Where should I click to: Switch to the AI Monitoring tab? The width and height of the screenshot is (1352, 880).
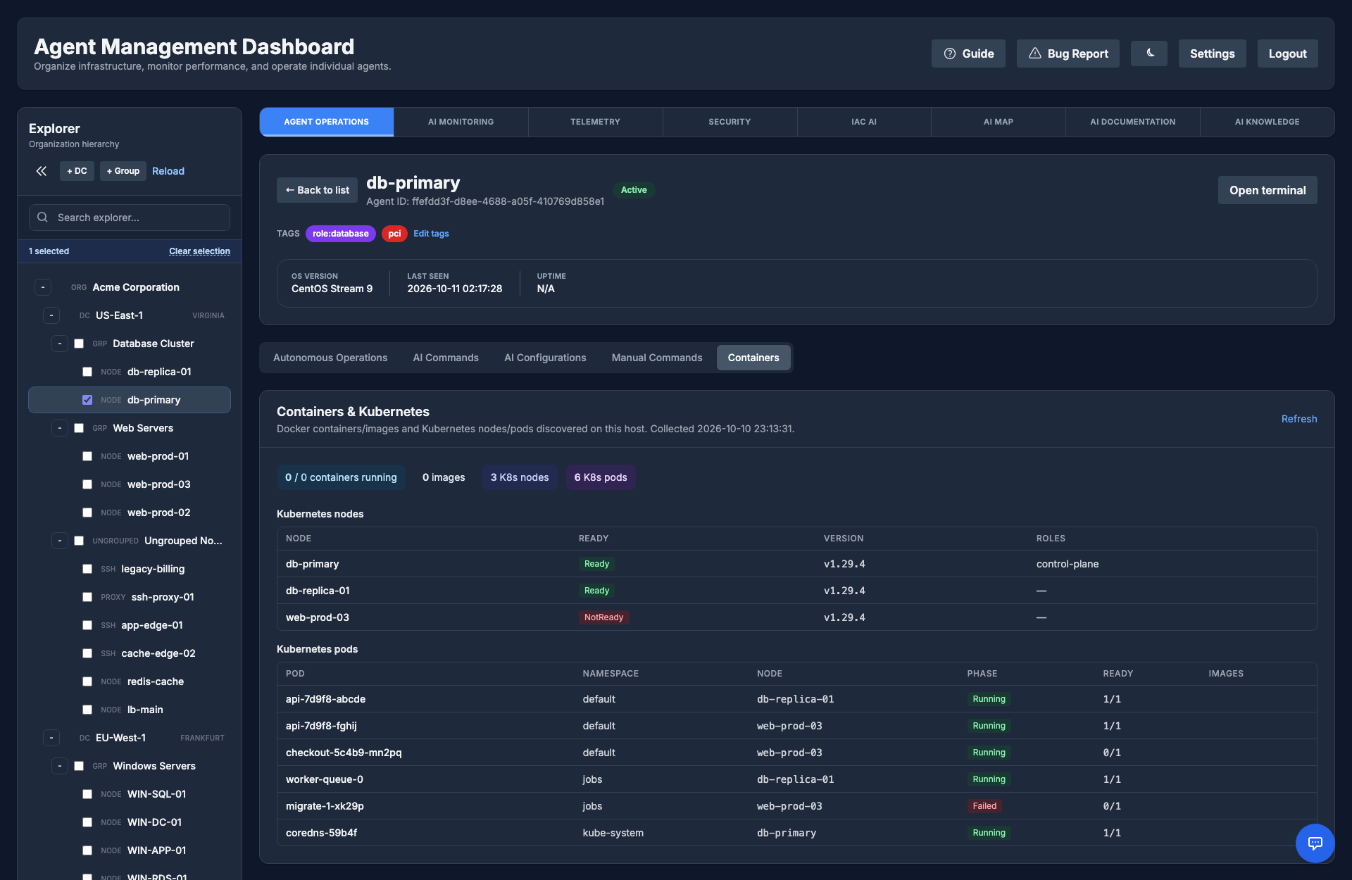click(461, 122)
